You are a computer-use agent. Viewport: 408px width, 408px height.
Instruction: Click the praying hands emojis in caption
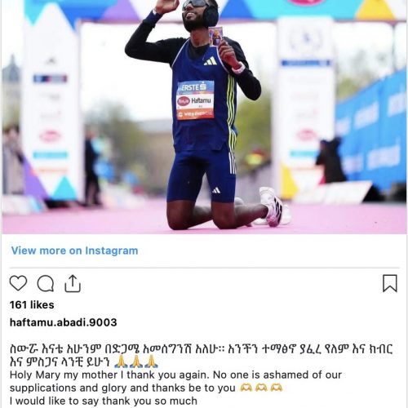(136, 361)
